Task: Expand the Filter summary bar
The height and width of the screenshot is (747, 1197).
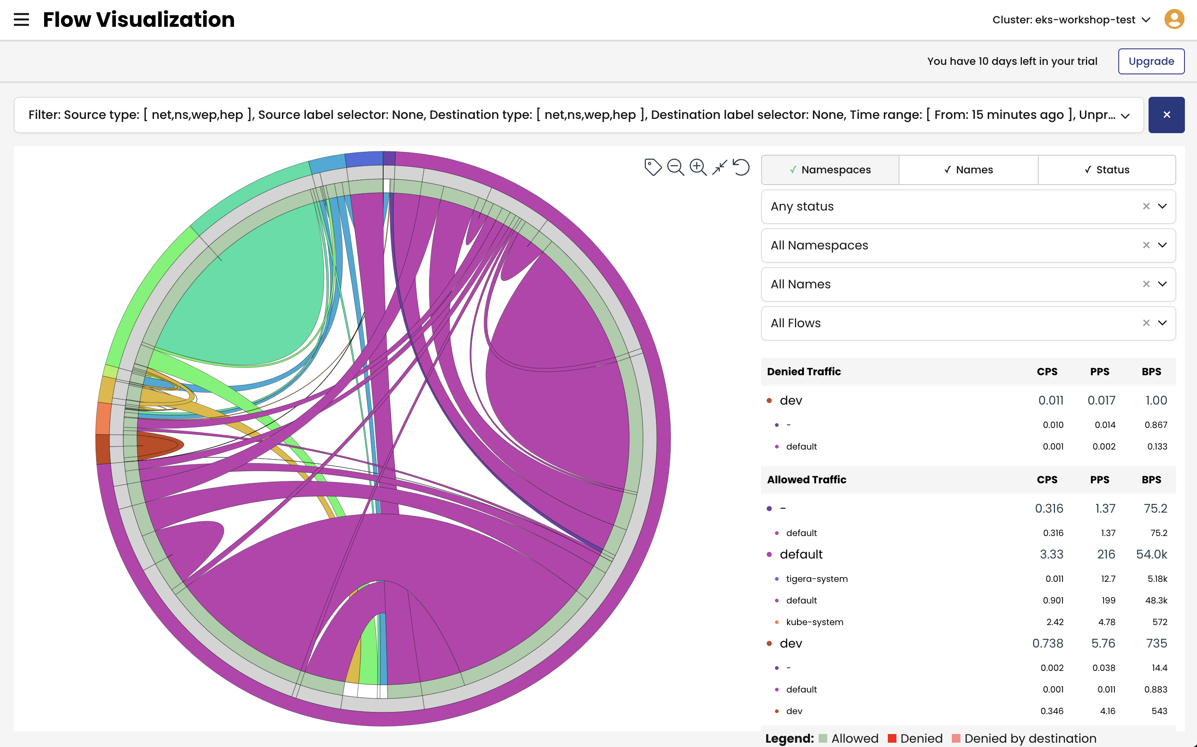Action: pyautogui.click(x=1125, y=115)
